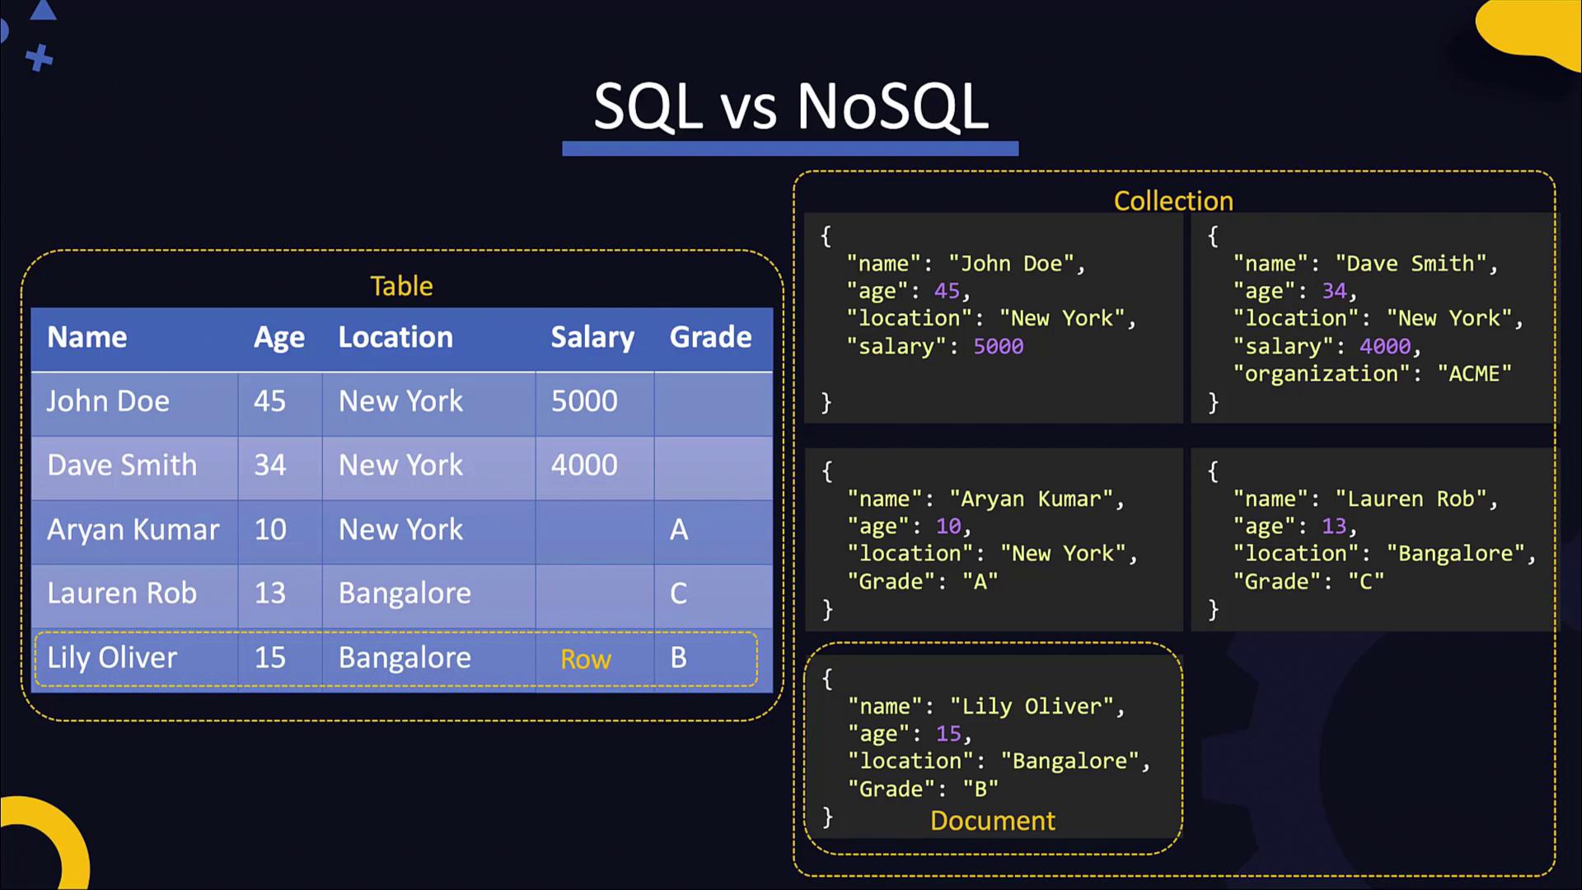Click the yellow Row label
The height and width of the screenshot is (890, 1582).
tap(585, 659)
